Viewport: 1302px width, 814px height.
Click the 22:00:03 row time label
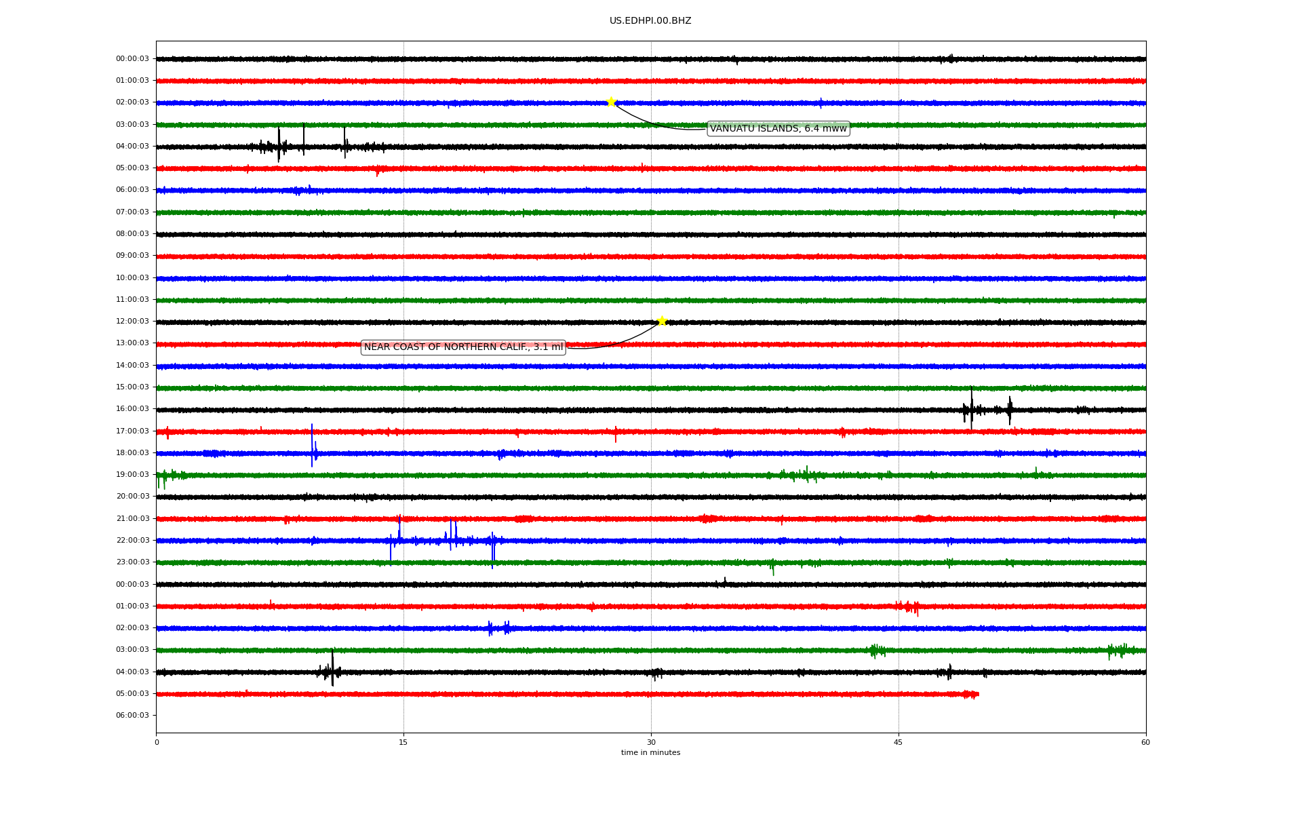132,541
